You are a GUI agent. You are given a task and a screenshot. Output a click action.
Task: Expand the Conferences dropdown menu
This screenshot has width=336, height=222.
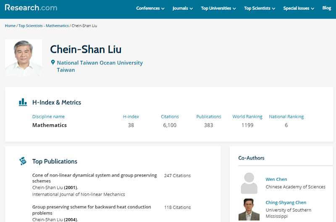coord(150,8)
